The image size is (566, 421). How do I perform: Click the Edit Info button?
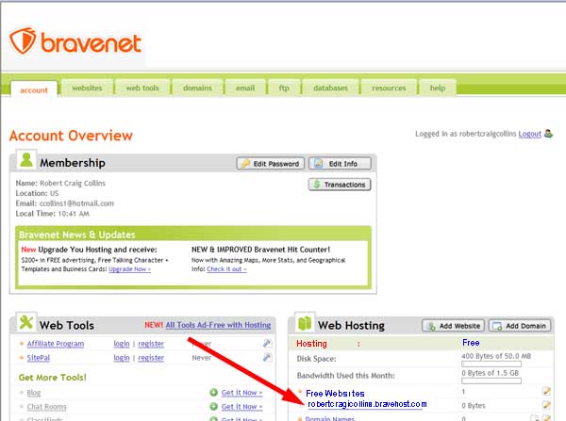(340, 164)
